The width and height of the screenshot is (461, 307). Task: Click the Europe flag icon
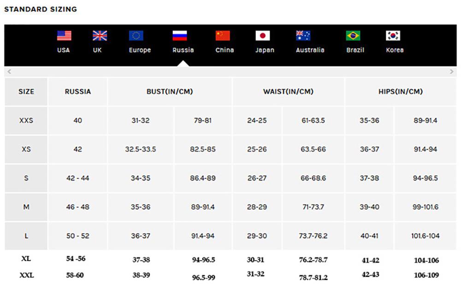136,35
